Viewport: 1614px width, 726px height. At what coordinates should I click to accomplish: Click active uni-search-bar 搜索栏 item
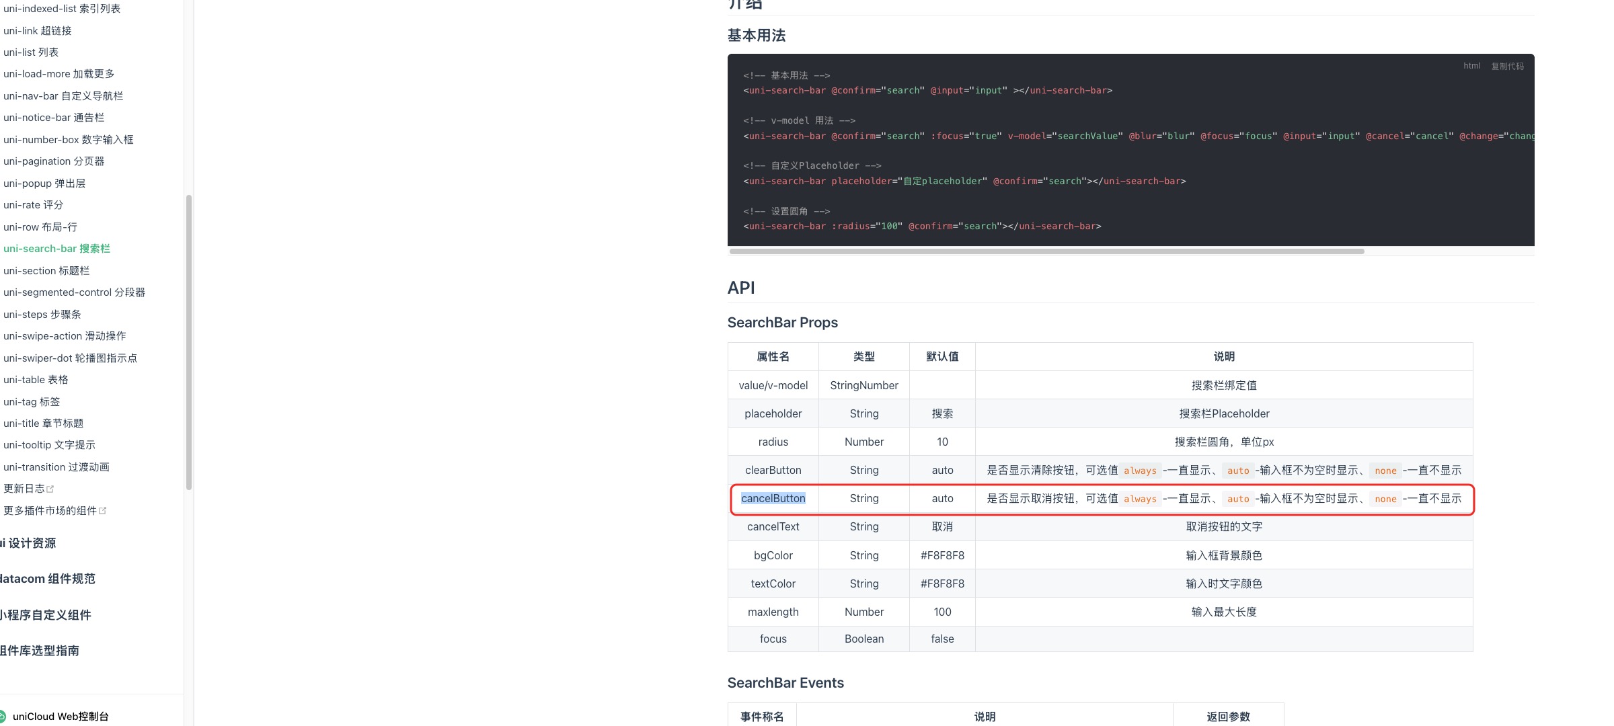(56, 249)
